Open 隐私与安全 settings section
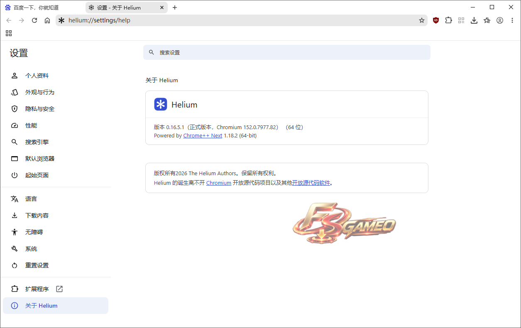This screenshot has height=328, width=521. [56, 109]
